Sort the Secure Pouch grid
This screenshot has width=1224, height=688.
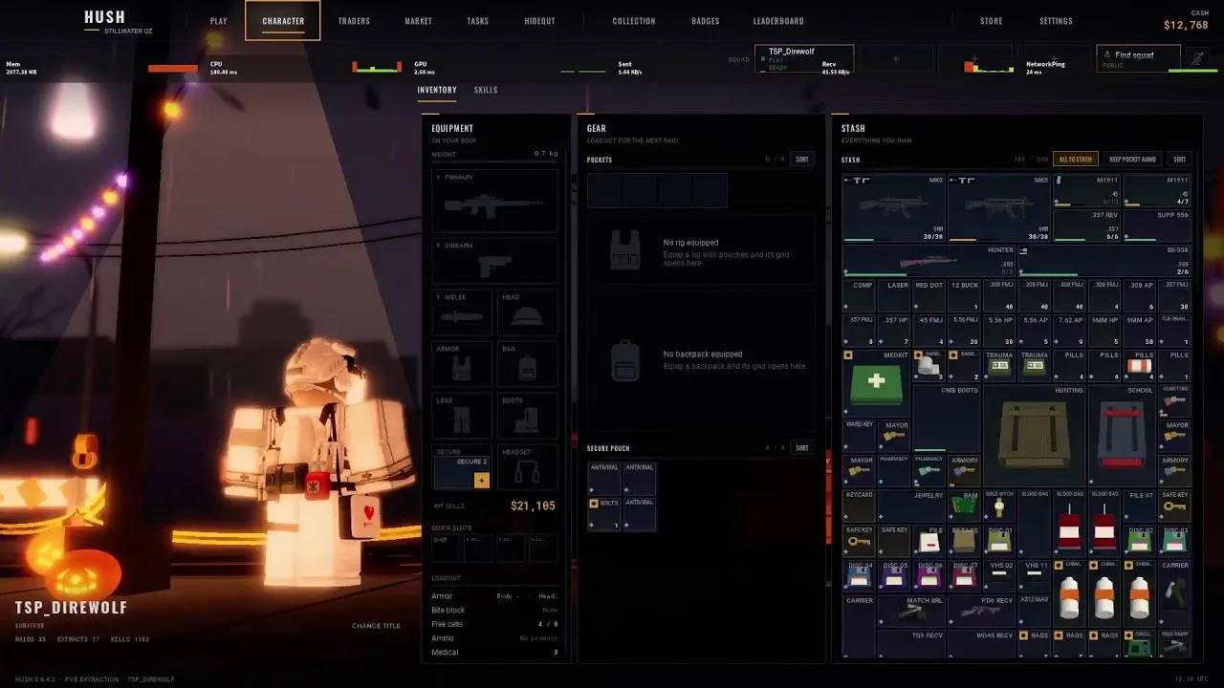[x=802, y=448]
